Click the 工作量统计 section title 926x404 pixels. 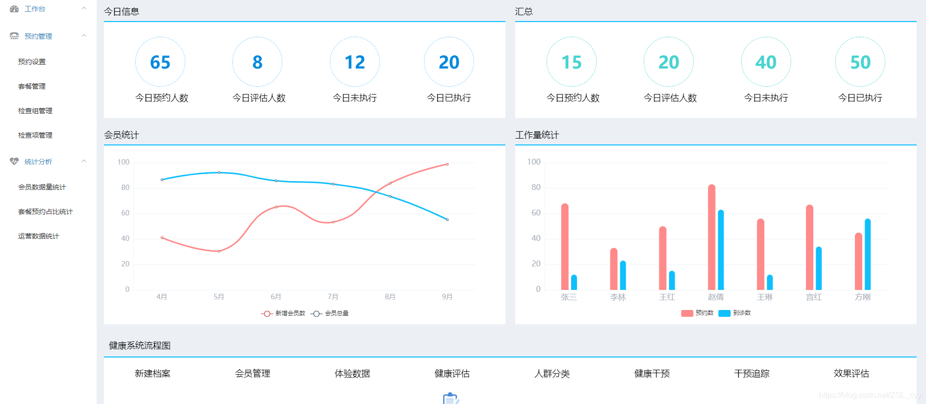click(x=537, y=135)
